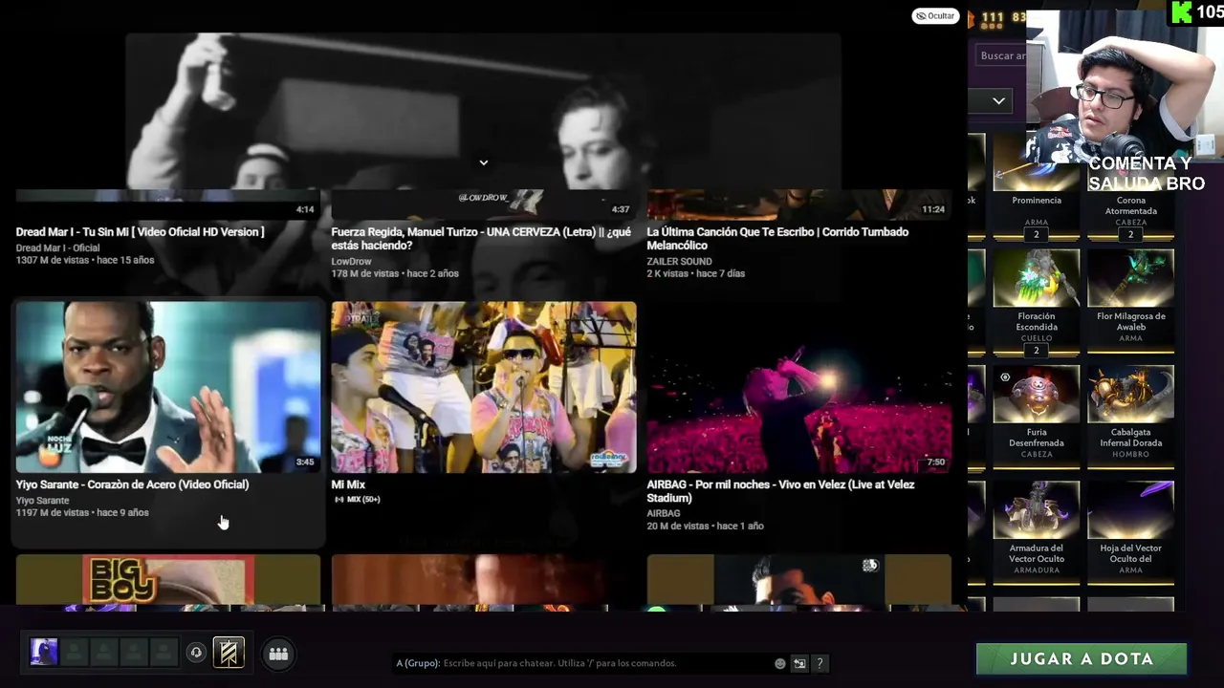The width and height of the screenshot is (1224, 688).
Task: Play the AIRBAG Por mil noches thumbnail
Action: pyautogui.click(x=798, y=387)
